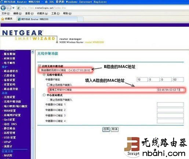Open 电子邮件 in the sidebar
Viewport: 189px width, 159px height.
10,63
